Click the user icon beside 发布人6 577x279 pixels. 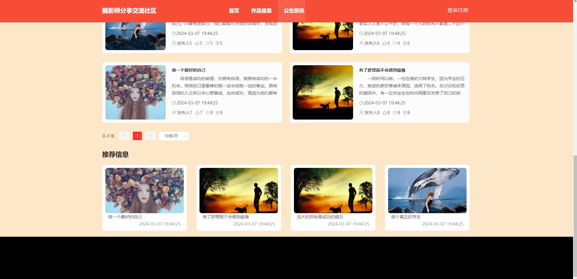pyautogui.click(x=361, y=43)
